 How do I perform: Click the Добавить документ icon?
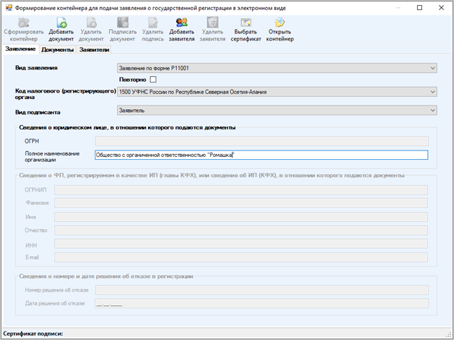point(61,24)
